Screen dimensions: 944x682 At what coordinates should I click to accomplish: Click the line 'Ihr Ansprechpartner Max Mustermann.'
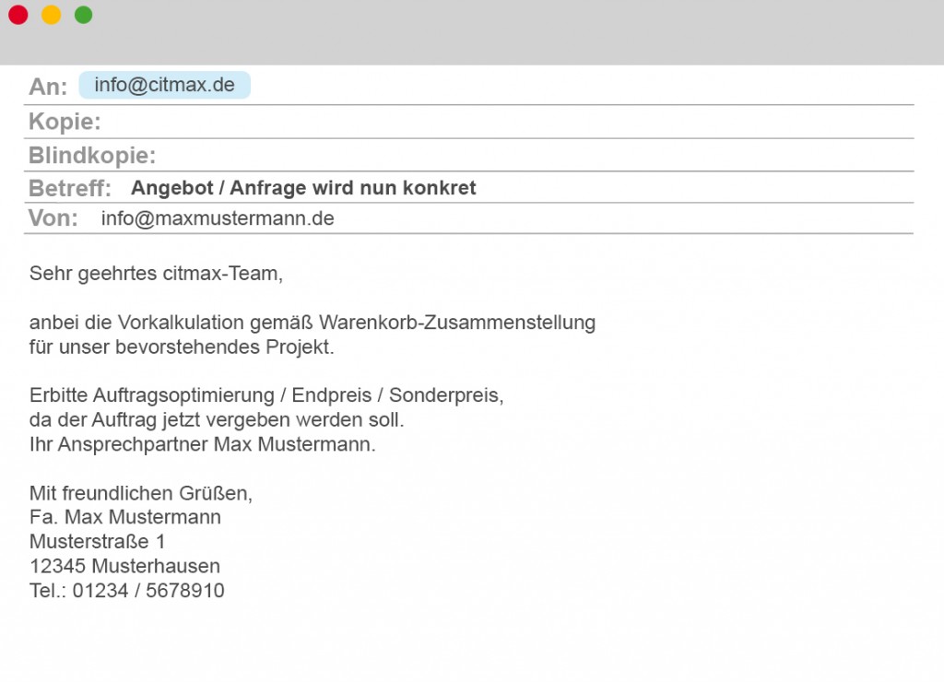(203, 444)
